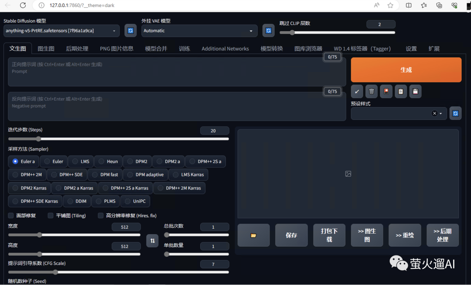The image size is (471, 285).
Task: Add this page to favorites star
Action: point(390,5)
